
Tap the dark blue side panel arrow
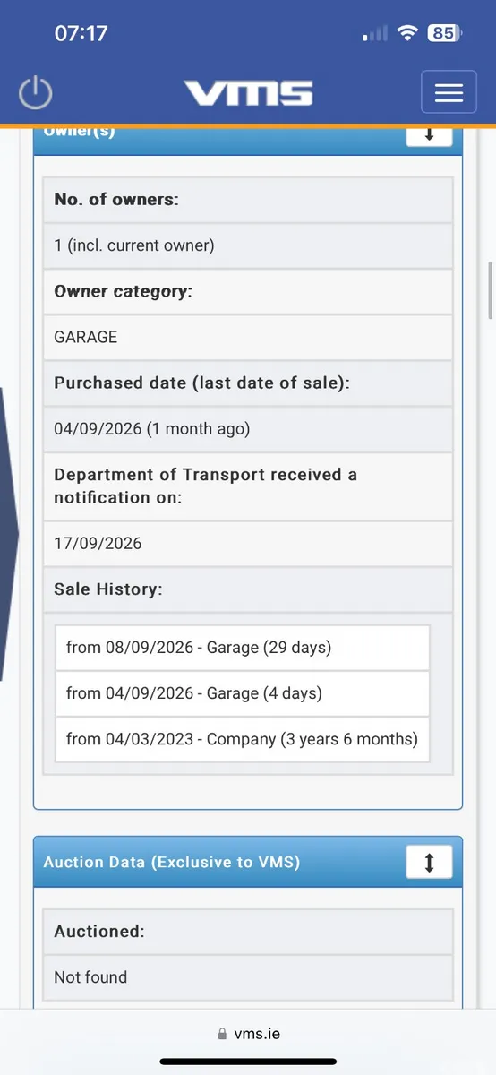(8, 533)
